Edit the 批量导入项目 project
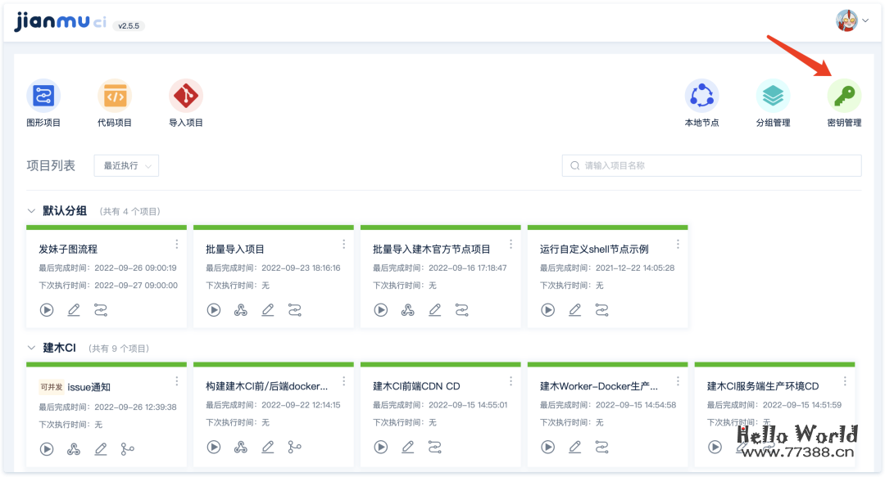The image size is (885, 477). (268, 309)
